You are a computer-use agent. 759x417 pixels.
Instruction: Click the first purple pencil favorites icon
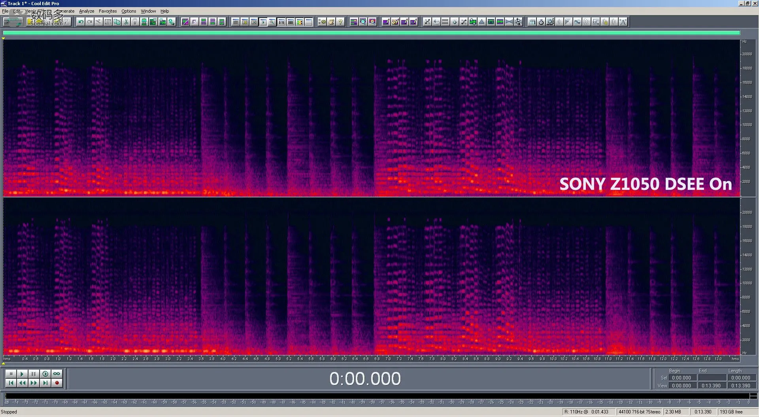click(x=386, y=22)
